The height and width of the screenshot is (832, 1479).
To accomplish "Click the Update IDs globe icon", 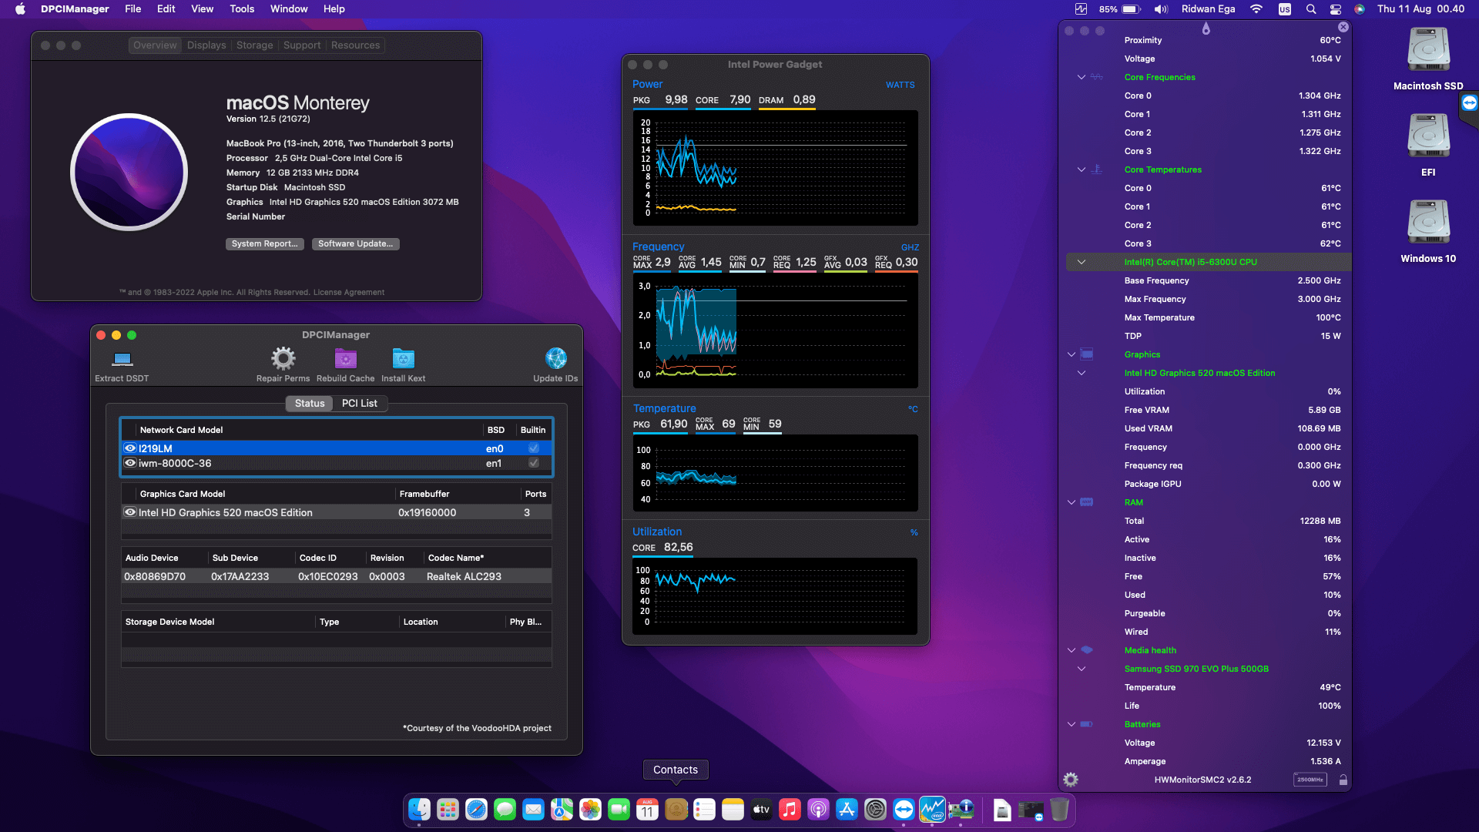I will click(x=555, y=359).
